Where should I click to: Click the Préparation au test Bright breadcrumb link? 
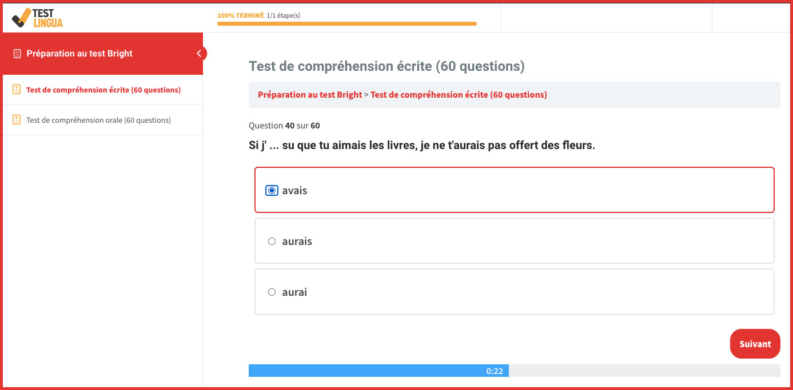[x=310, y=95]
